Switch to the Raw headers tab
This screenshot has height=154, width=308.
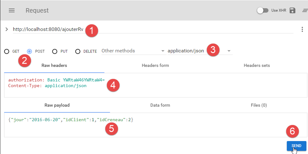(54, 65)
